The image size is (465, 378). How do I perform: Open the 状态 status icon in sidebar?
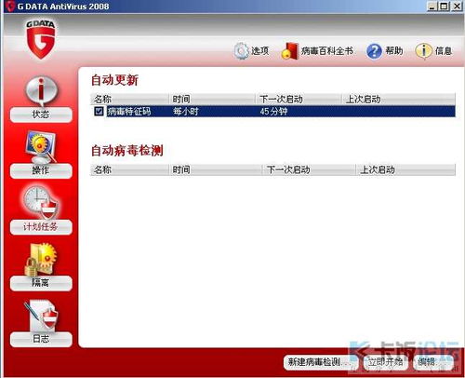[x=41, y=90]
